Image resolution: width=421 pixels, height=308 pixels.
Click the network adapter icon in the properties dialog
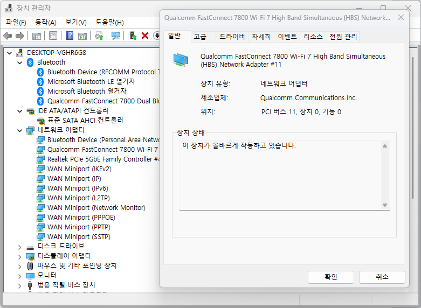[x=181, y=60]
